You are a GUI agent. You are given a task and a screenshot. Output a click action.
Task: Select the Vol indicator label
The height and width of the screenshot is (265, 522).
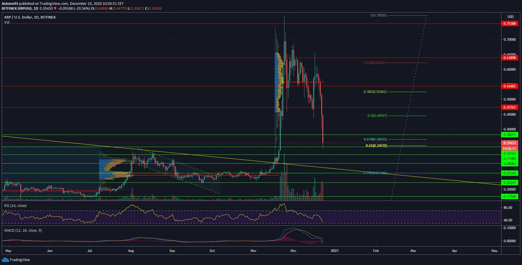click(7, 22)
